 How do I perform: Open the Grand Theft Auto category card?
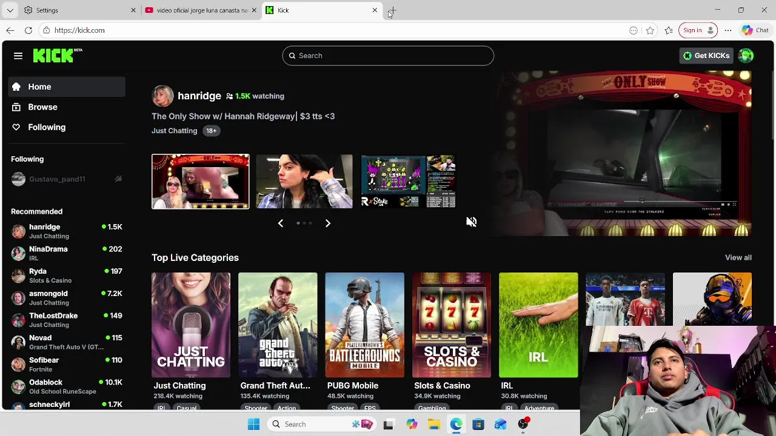(x=278, y=325)
